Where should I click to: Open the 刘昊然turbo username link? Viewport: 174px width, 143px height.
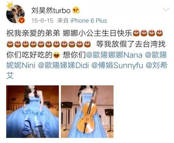[x=51, y=11]
